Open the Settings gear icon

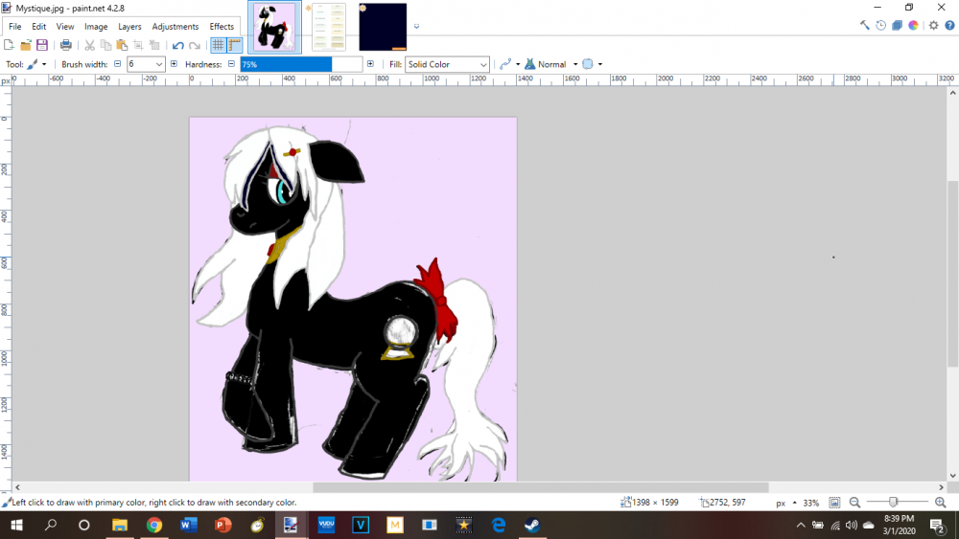pyautogui.click(x=933, y=26)
